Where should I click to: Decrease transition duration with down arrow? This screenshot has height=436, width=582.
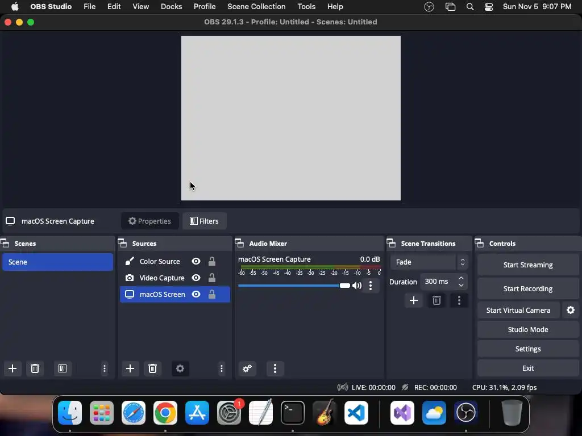(461, 285)
